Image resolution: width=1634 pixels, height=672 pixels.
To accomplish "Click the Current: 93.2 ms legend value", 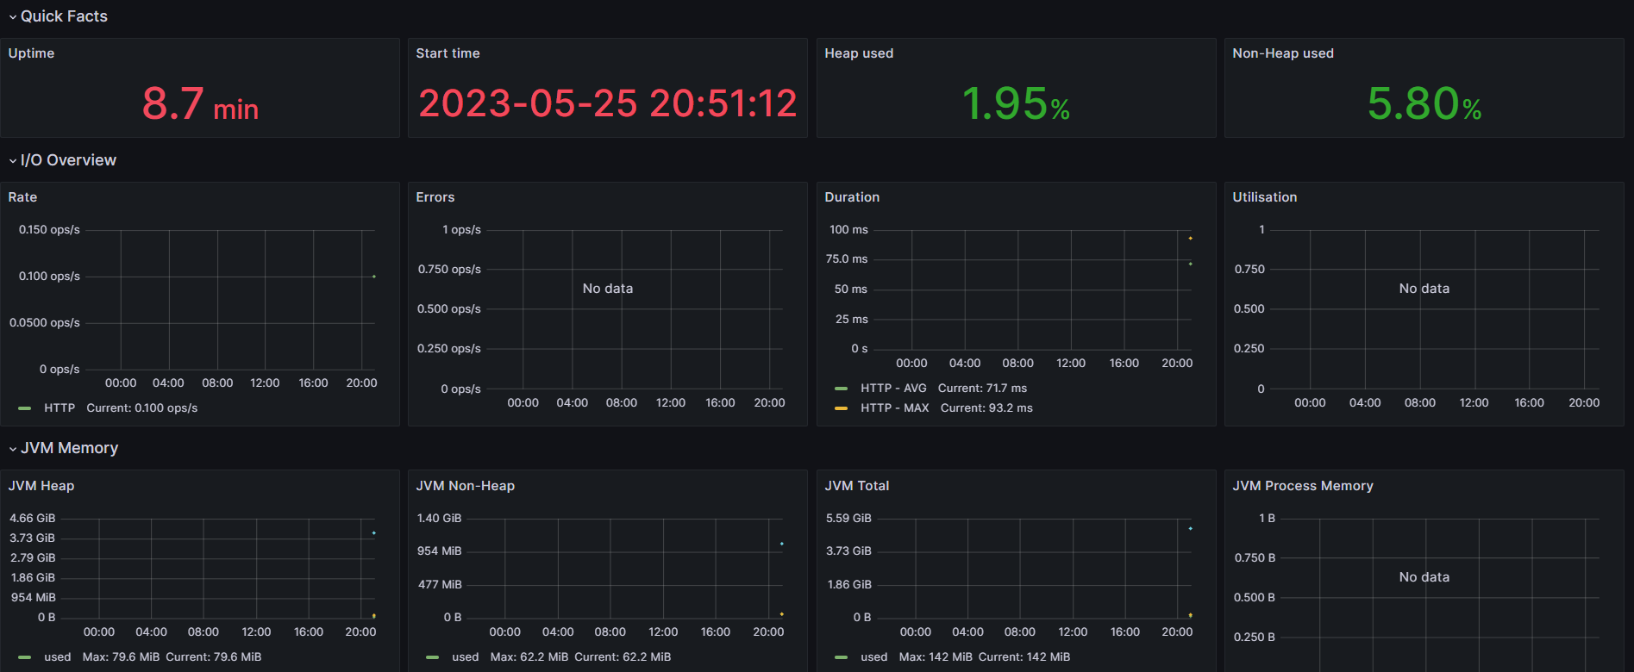I will click(x=986, y=408).
